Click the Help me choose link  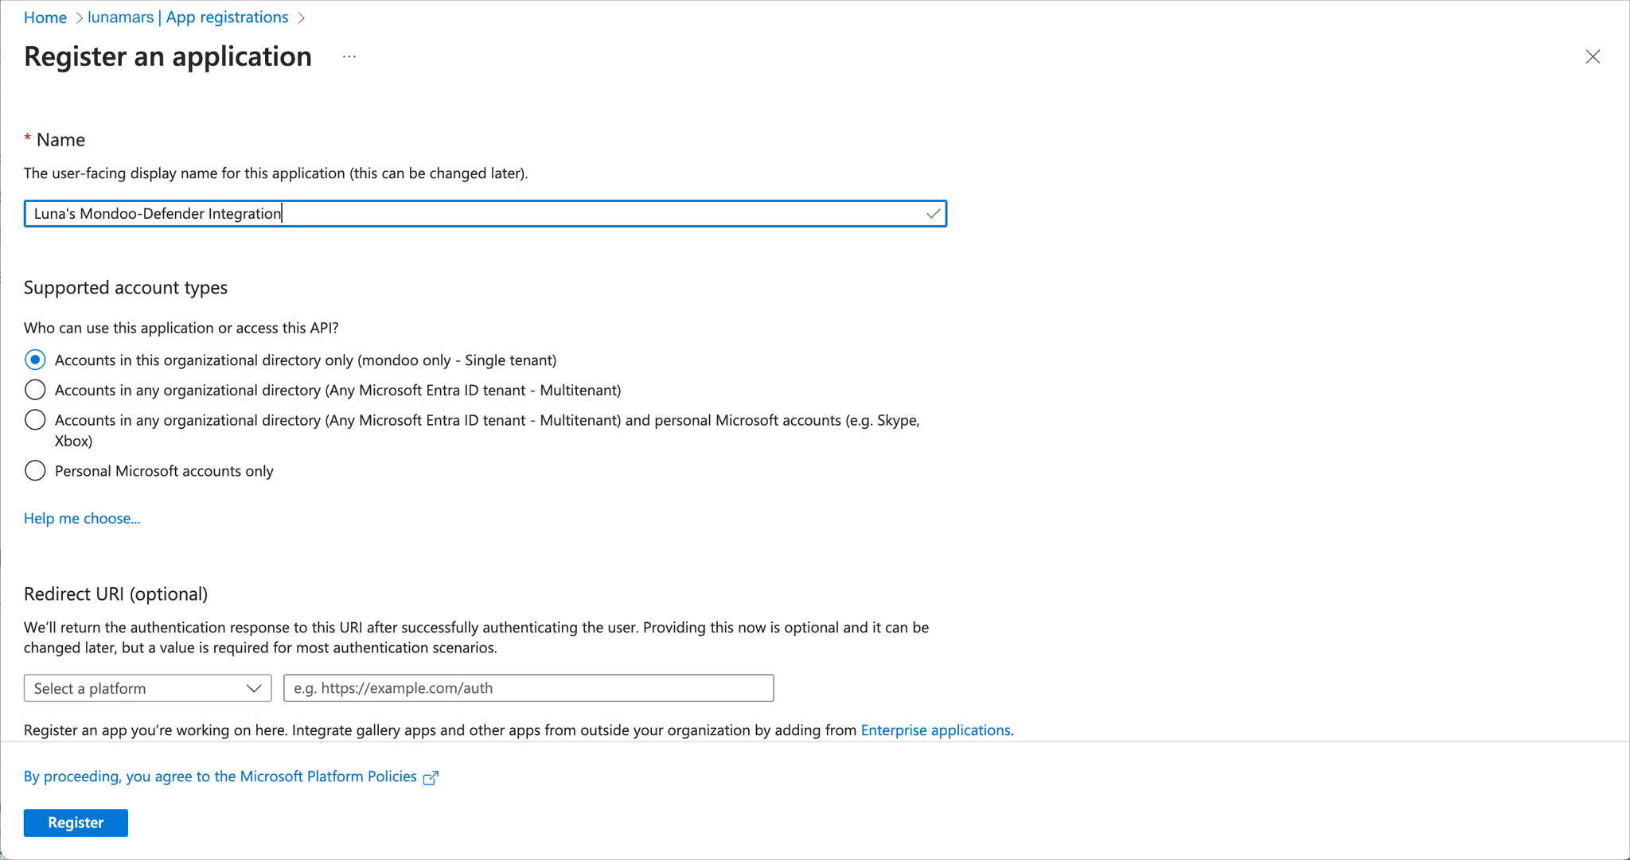82,518
